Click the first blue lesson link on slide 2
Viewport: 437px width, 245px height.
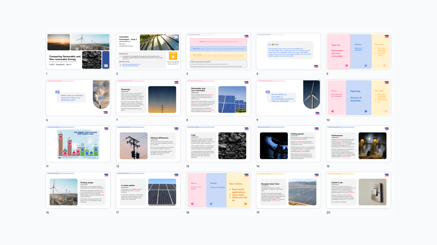[131, 64]
